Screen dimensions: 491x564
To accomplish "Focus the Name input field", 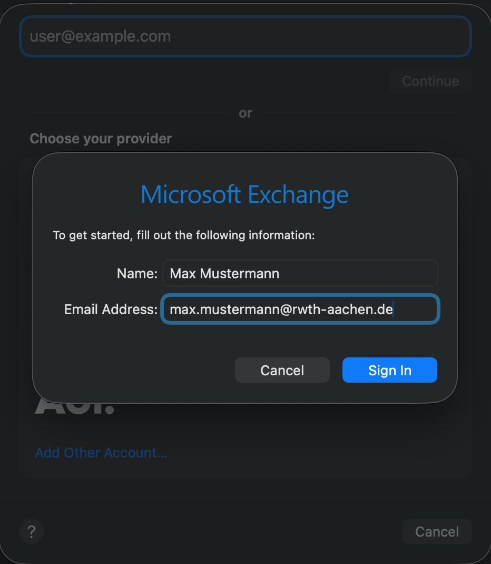I will pos(300,274).
